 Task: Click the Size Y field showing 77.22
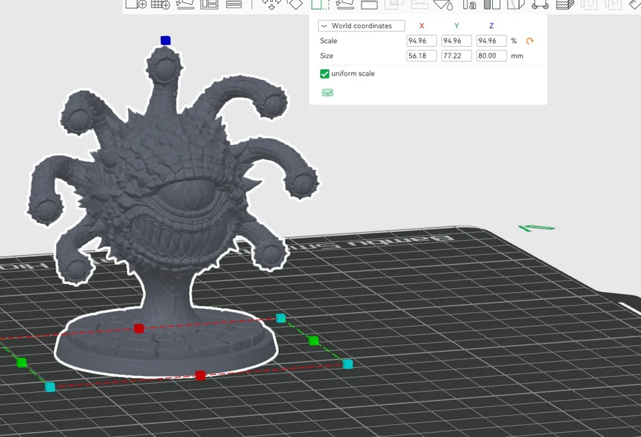coord(456,56)
